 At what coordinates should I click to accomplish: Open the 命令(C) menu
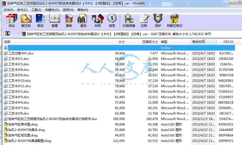[22, 10]
